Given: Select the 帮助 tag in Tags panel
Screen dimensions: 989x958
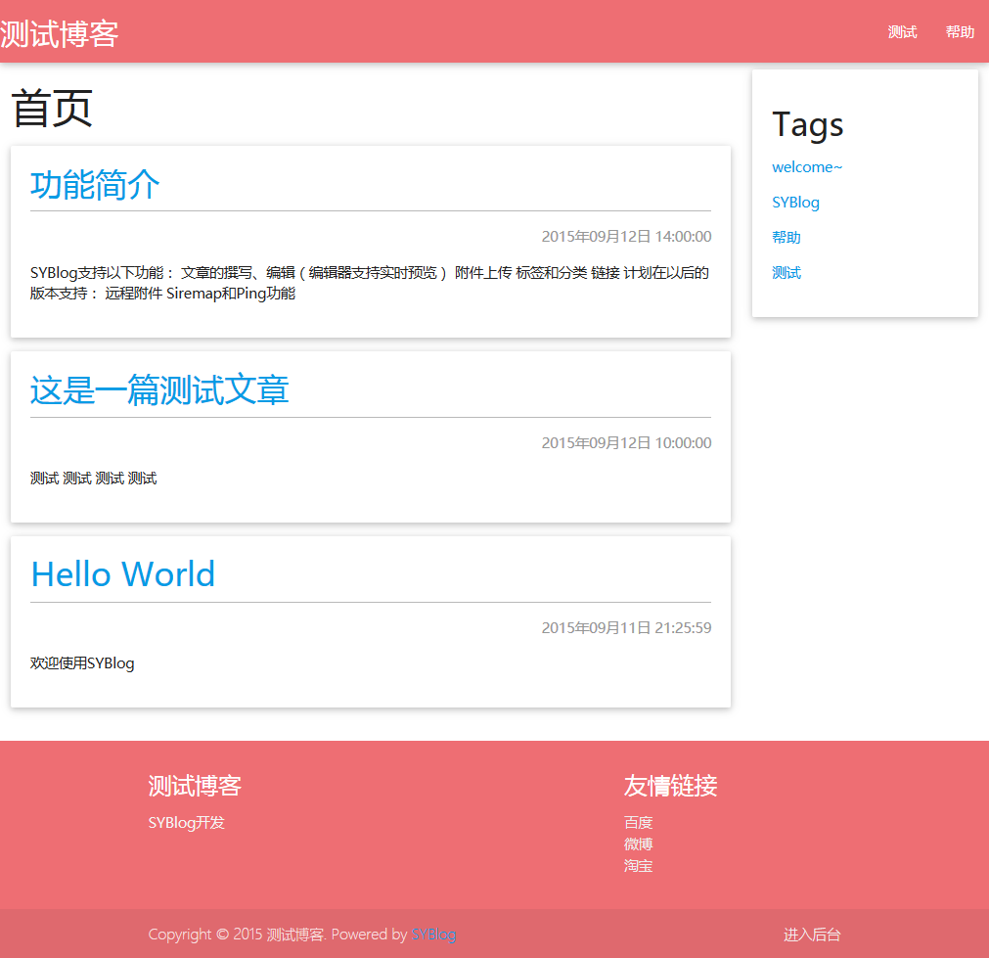Looking at the screenshot, I should (787, 238).
